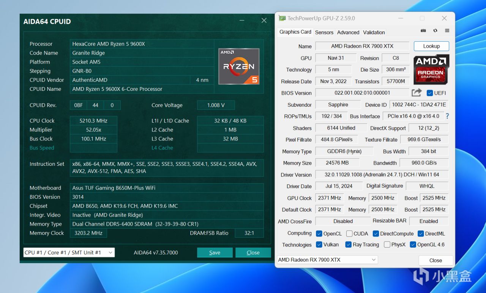The height and width of the screenshot is (293, 486).
Task: Expand the AMD Radeon RX 7900 XTX dropdown
Action: point(327,260)
